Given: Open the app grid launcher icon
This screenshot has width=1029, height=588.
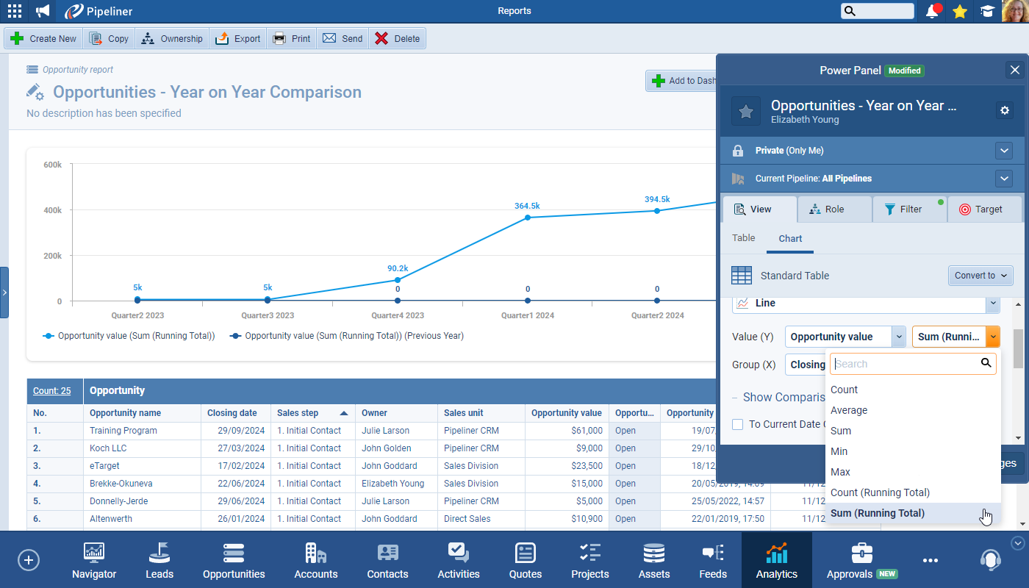Looking at the screenshot, I should (14, 11).
